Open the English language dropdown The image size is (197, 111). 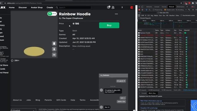click(x=23, y=110)
